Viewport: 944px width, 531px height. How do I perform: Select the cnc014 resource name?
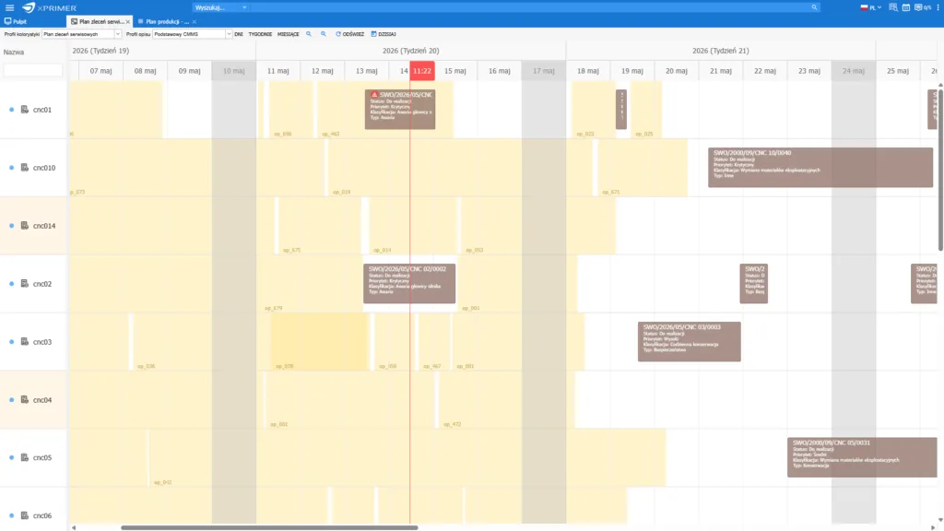(44, 226)
